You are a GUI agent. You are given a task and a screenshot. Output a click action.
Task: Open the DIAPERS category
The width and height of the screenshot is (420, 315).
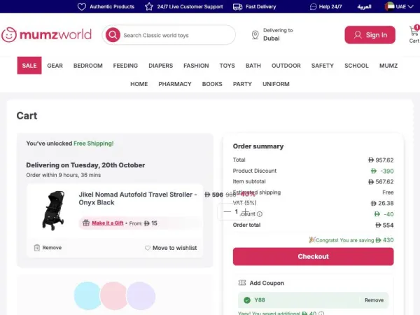coord(161,66)
